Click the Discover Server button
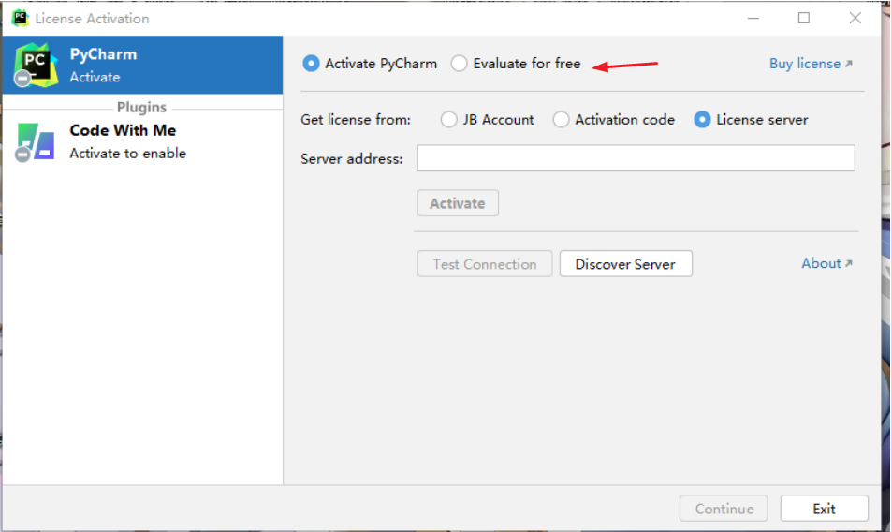 pyautogui.click(x=625, y=264)
